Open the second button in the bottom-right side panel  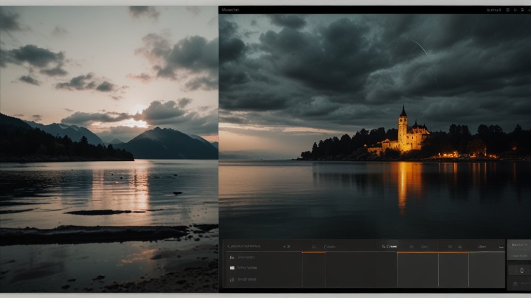(x=519, y=256)
